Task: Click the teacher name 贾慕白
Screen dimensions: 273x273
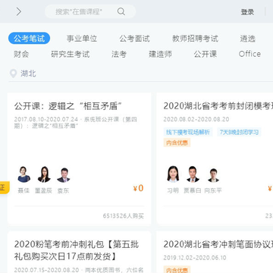Action: click(x=193, y=190)
